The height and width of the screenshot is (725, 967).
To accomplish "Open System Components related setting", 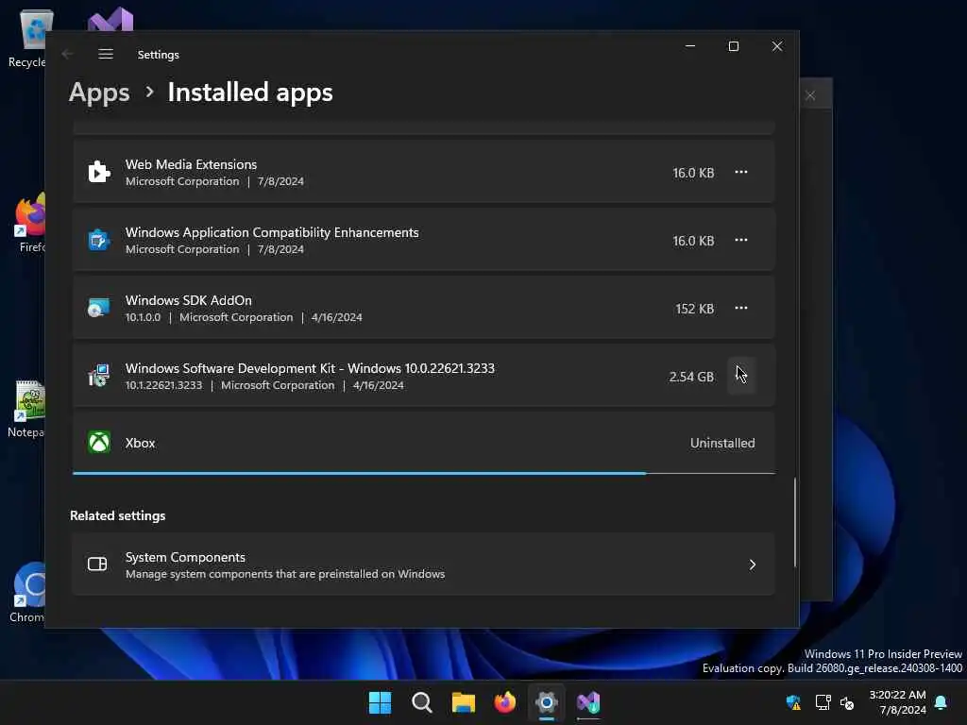I will click(x=423, y=565).
